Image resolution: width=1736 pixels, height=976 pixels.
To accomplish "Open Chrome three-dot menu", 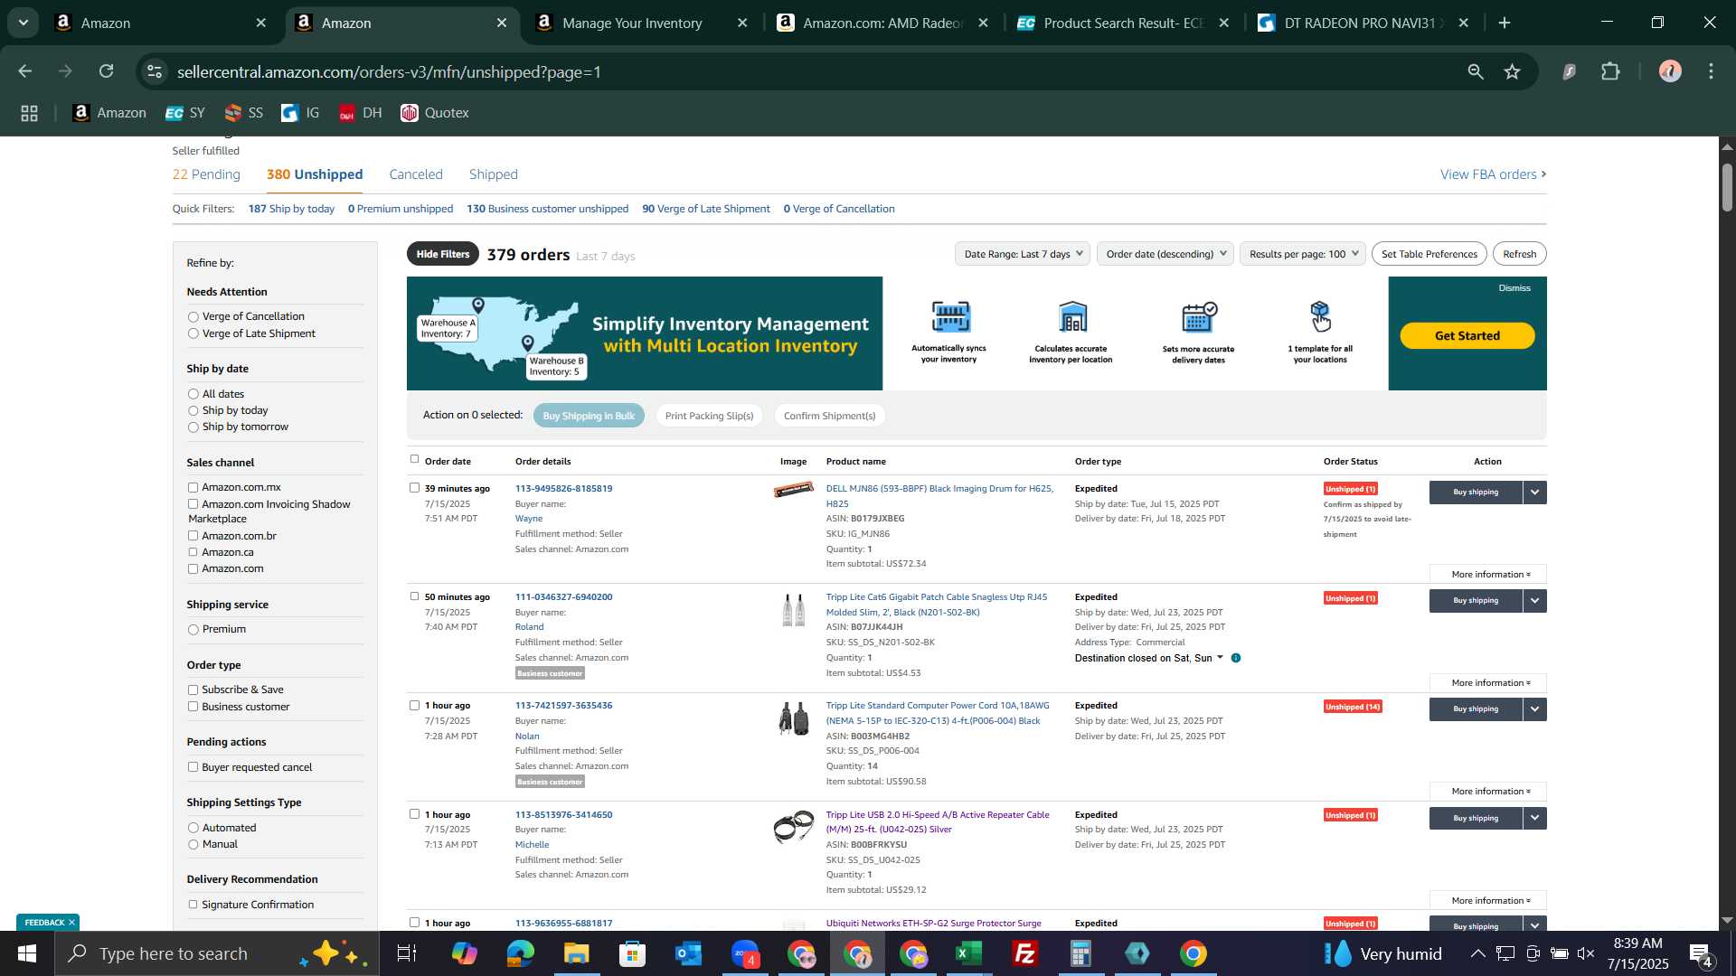I will tap(1712, 71).
